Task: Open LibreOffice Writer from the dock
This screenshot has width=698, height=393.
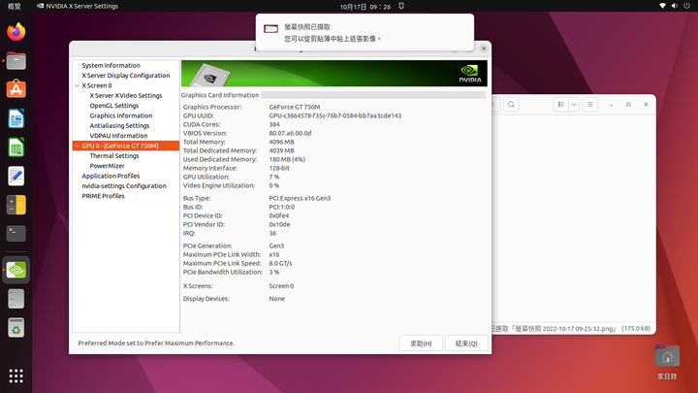Action: click(16, 118)
